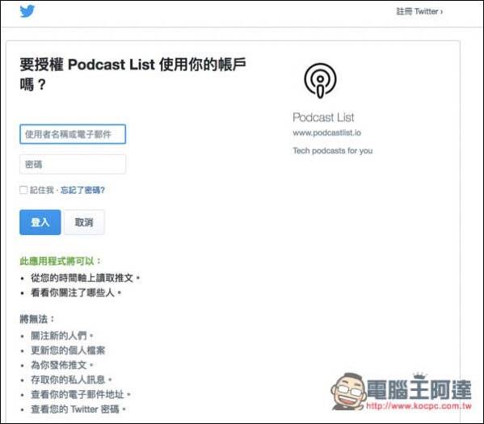This screenshot has width=484, height=424.
Task: Click the www.kocpc.com.tw watermark URL
Action: coord(419,405)
